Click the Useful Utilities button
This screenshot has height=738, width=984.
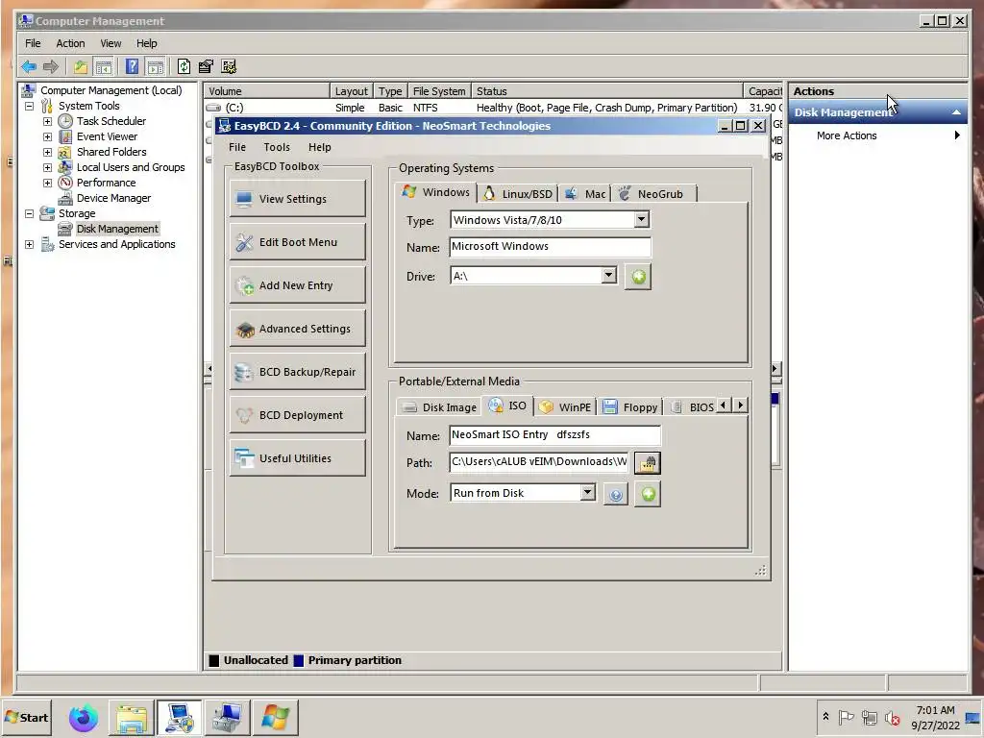[x=298, y=458]
